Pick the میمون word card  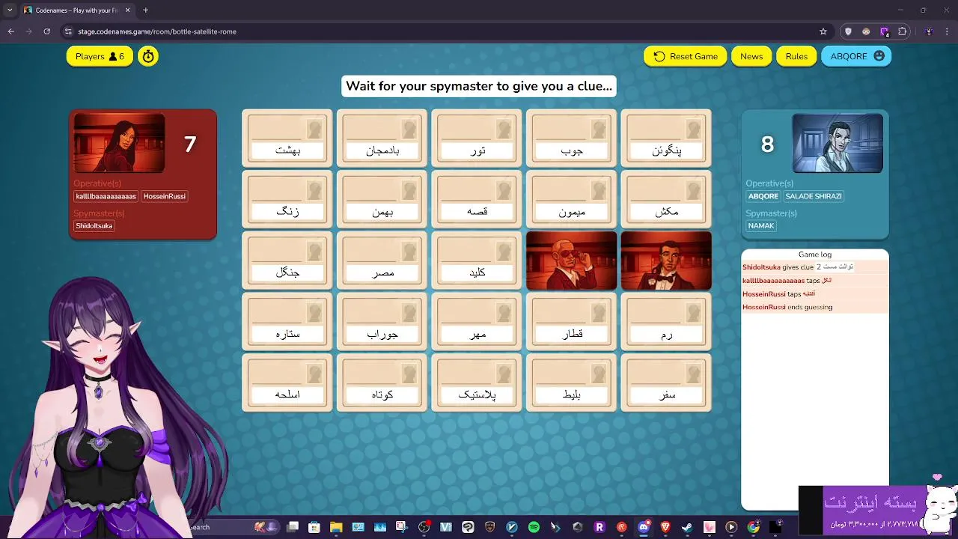pos(572,199)
